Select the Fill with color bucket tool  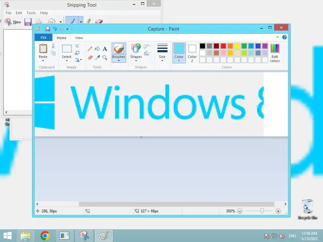tap(97, 49)
